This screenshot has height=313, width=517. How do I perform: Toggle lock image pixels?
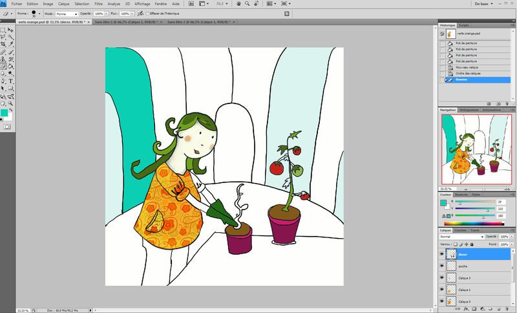click(461, 244)
